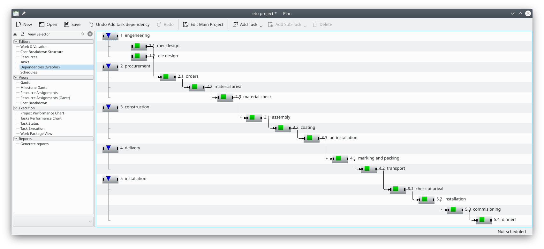Viewport: 544px width, 249px height.
Task: Click the Add Task icon
Action: point(235,24)
